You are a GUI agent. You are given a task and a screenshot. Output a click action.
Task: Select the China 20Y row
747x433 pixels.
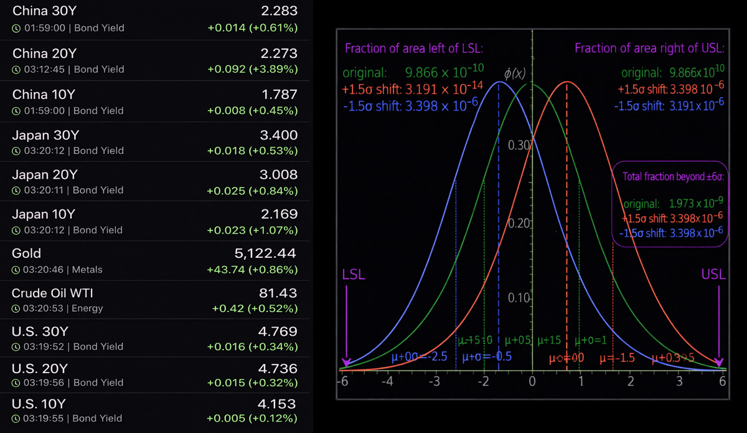pos(154,60)
